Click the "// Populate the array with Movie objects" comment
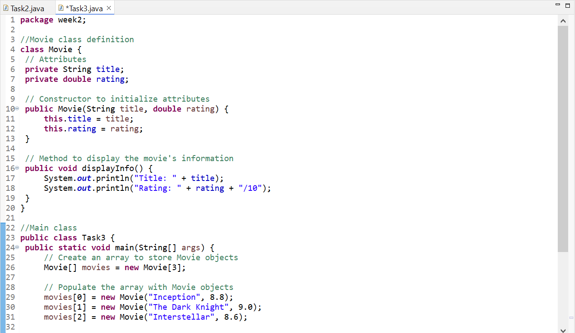 click(139, 287)
